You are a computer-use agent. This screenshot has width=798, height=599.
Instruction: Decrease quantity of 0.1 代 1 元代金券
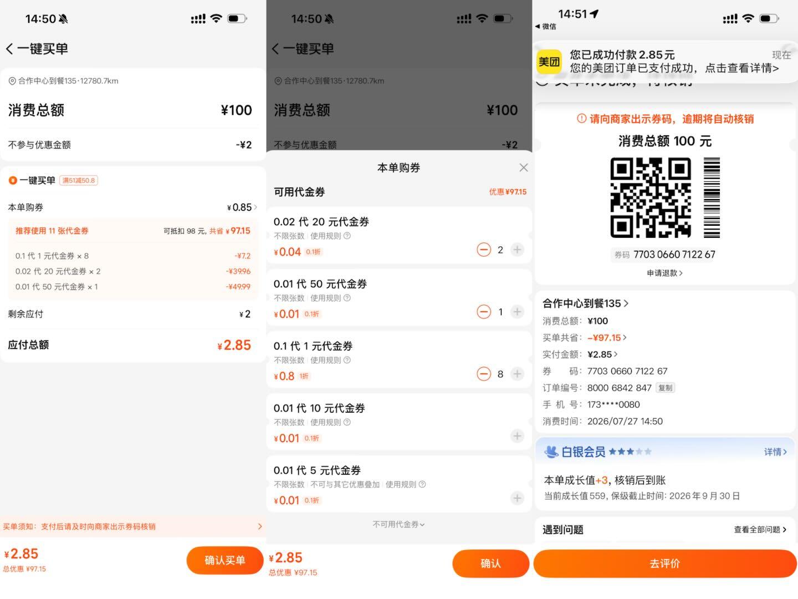[x=484, y=374]
